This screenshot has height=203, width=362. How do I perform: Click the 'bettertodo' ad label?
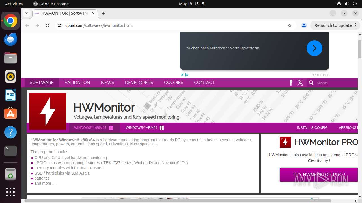click(x=320, y=75)
